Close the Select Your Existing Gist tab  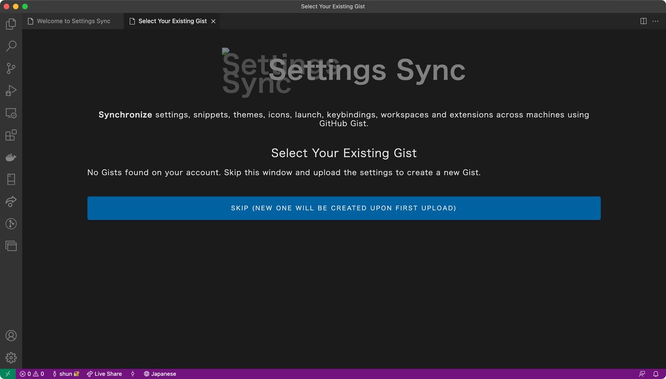click(213, 21)
